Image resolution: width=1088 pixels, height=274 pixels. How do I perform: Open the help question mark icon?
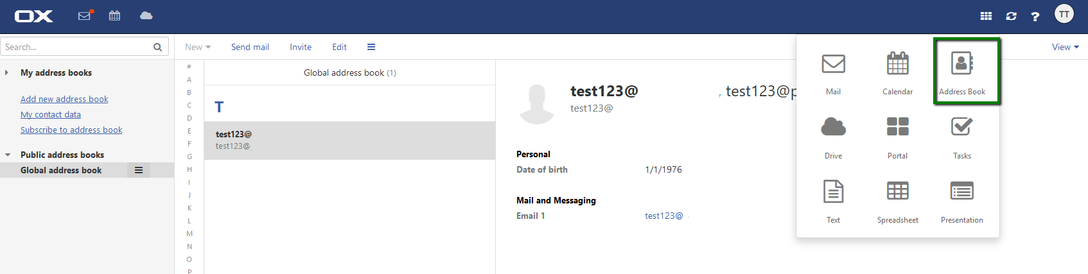pos(1035,16)
